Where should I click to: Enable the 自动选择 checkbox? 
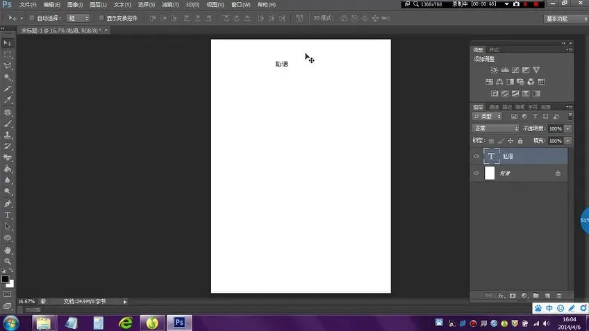pyautogui.click(x=31, y=18)
